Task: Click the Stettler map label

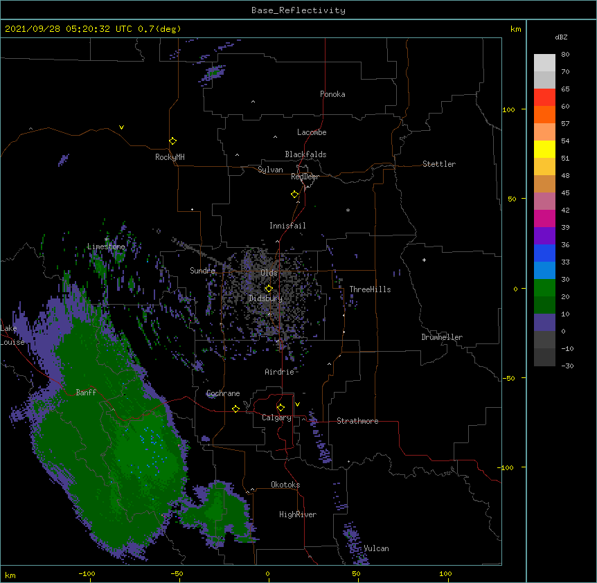Action: tap(439, 164)
